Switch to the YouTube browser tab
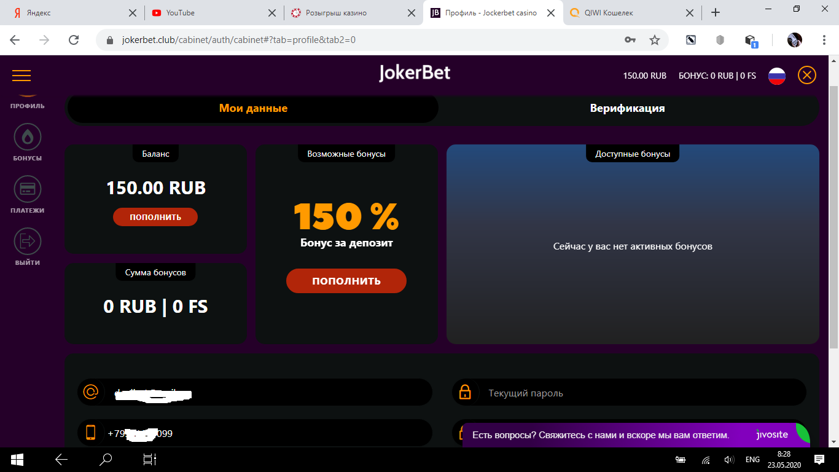Image resolution: width=839 pixels, height=472 pixels. [214, 13]
